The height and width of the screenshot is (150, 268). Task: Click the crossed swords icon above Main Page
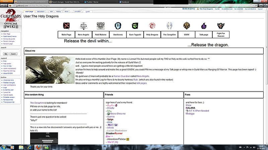[x=66, y=26]
